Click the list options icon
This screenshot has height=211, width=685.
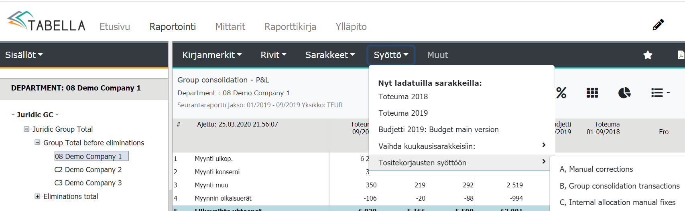tap(659, 93)
